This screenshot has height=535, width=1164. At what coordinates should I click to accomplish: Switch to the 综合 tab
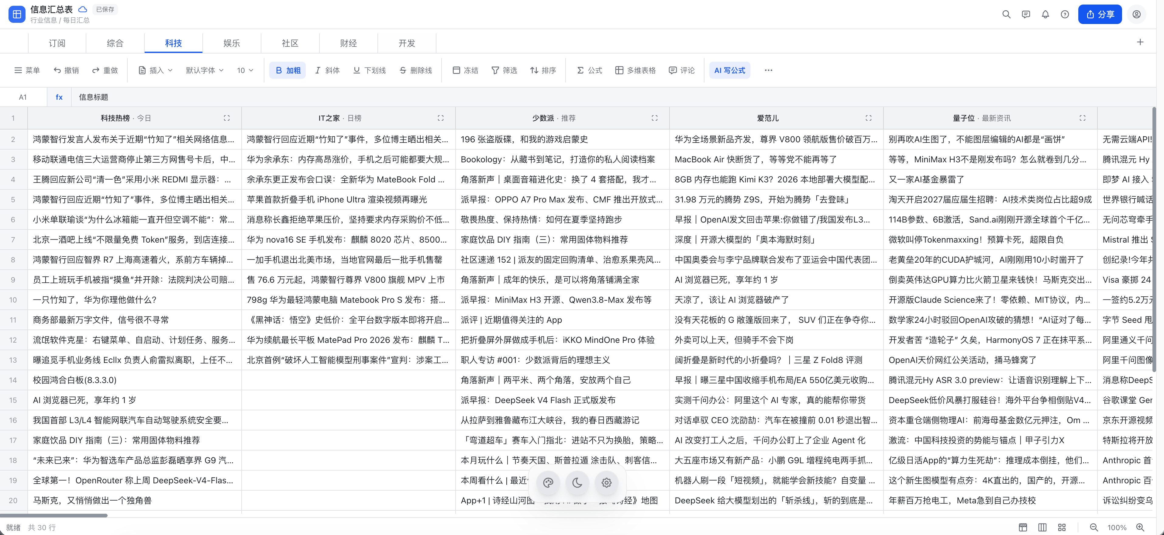pyautogui.click(x=115, y=43)
